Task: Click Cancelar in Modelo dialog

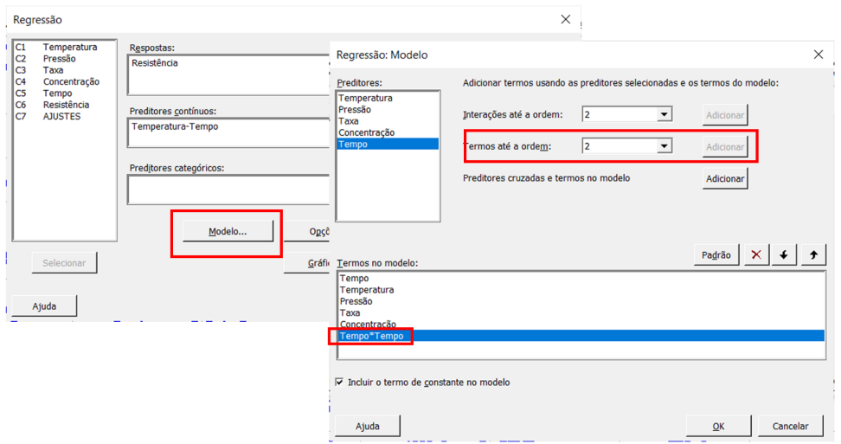Action: pyautogui.click(x=790, y=426)
